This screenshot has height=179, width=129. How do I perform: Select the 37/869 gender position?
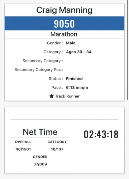[40, 164]
